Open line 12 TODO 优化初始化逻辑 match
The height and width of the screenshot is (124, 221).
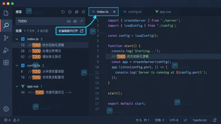(50, 45)
